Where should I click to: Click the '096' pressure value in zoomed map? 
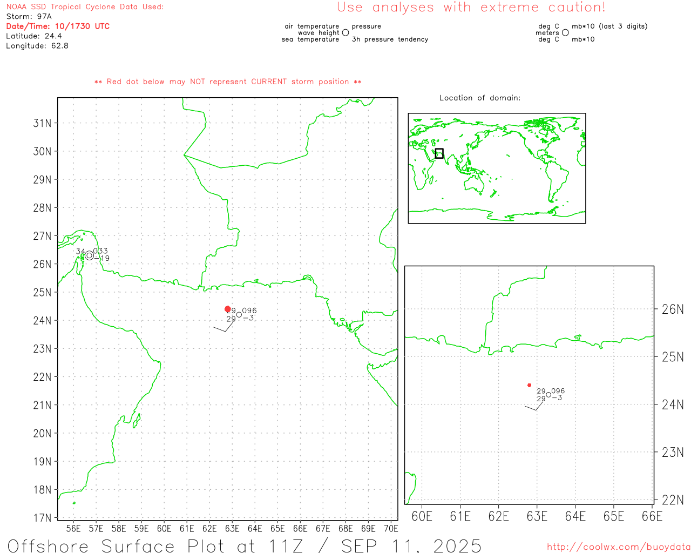558,391
